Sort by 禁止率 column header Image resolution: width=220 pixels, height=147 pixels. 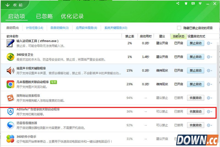pos(130,36)
